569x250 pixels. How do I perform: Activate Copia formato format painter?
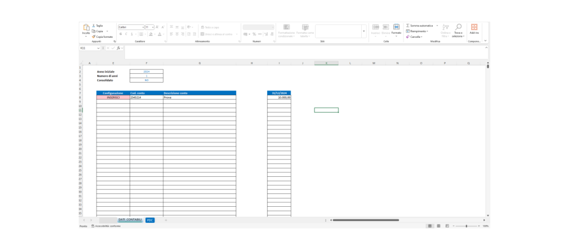[x=102, y=37]
